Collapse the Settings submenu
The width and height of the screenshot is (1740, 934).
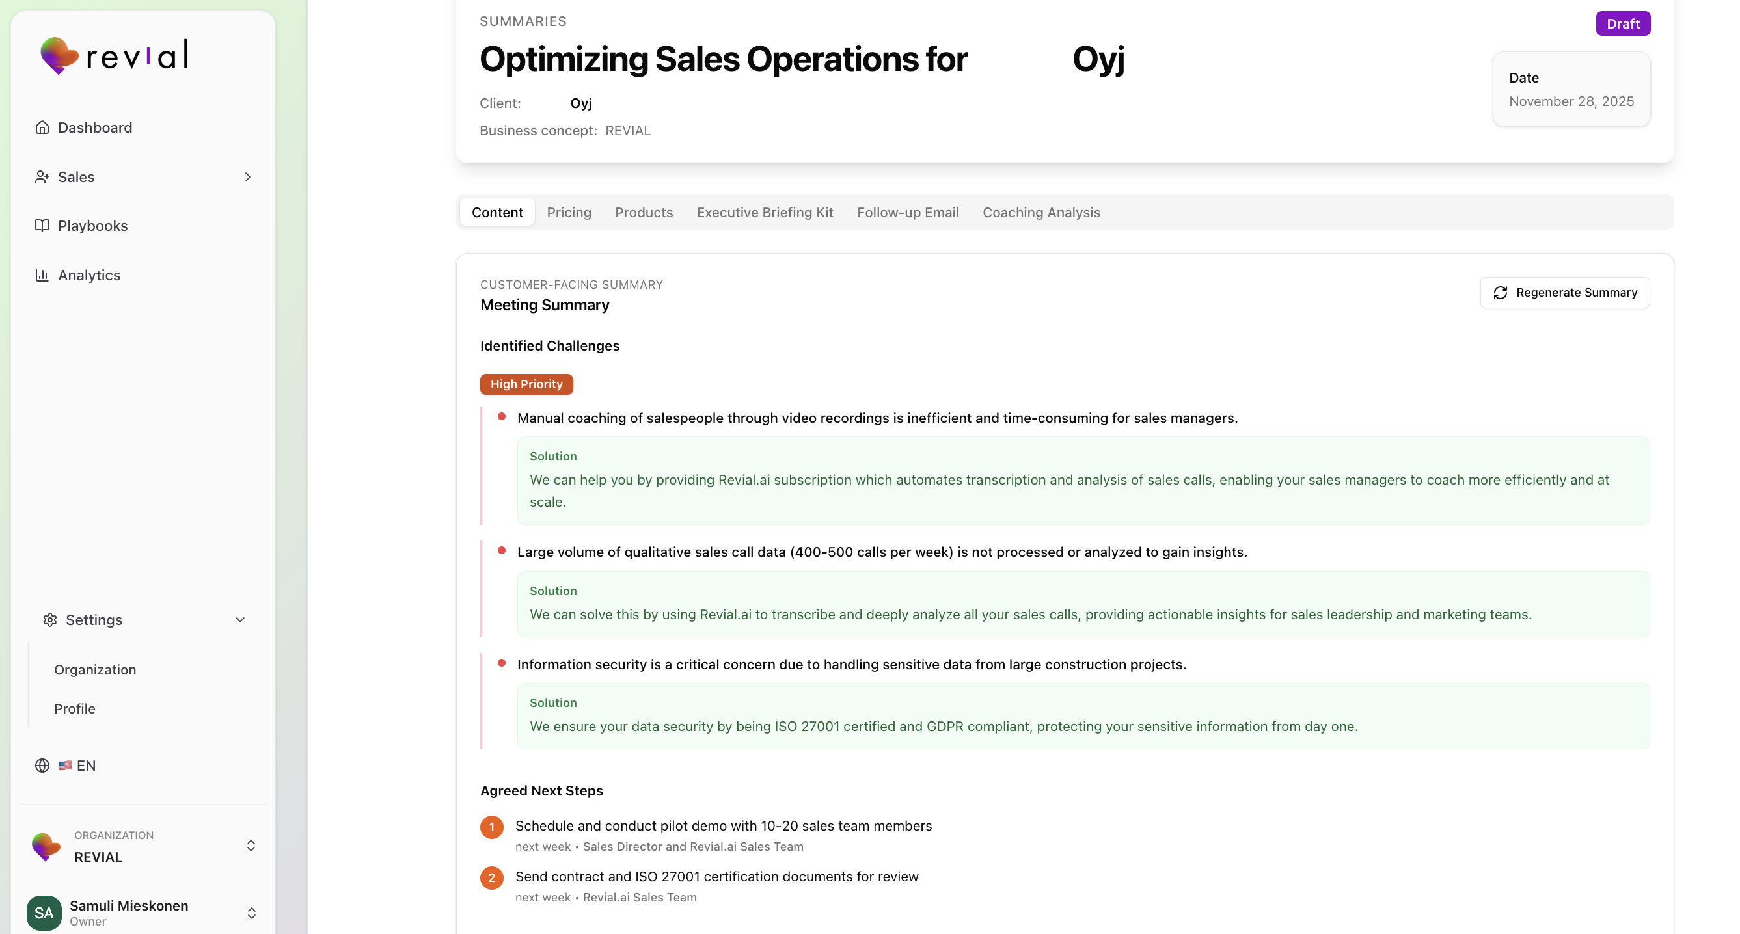click(240, 619)
